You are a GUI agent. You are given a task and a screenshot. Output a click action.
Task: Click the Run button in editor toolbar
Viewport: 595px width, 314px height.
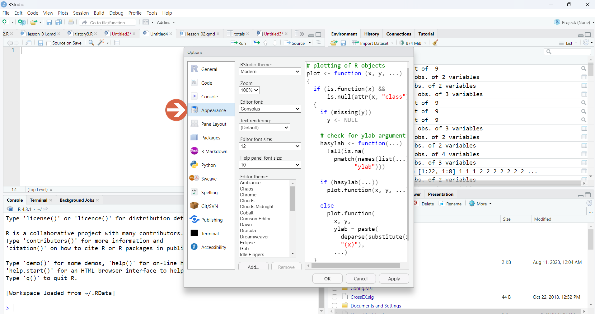click(x=238, y=43)
